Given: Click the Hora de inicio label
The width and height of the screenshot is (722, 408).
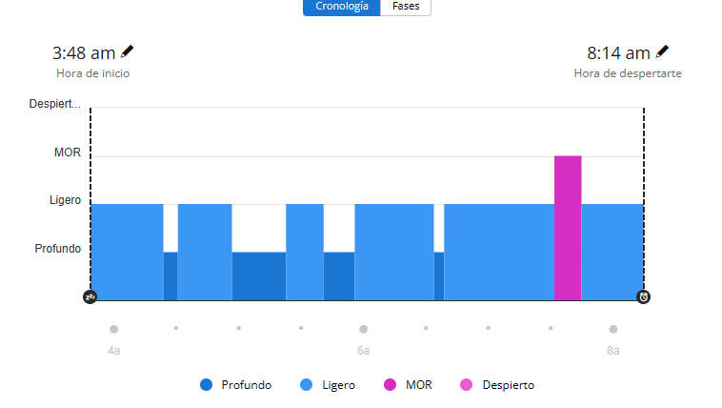Looking at the screenshot, I should pyautogui.click(x=92, y=73).
